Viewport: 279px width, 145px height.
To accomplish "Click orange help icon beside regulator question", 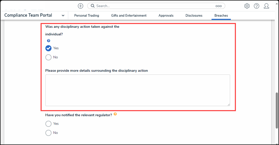I will 115,114.
